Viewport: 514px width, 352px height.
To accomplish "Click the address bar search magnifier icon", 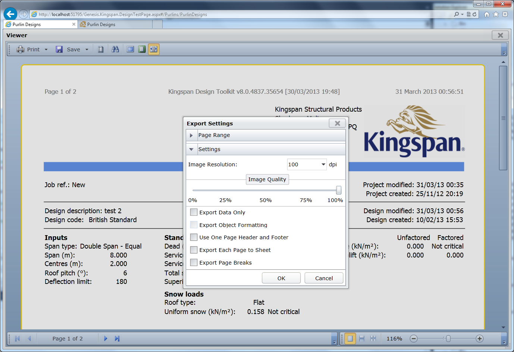I will (x=456, y=14).
